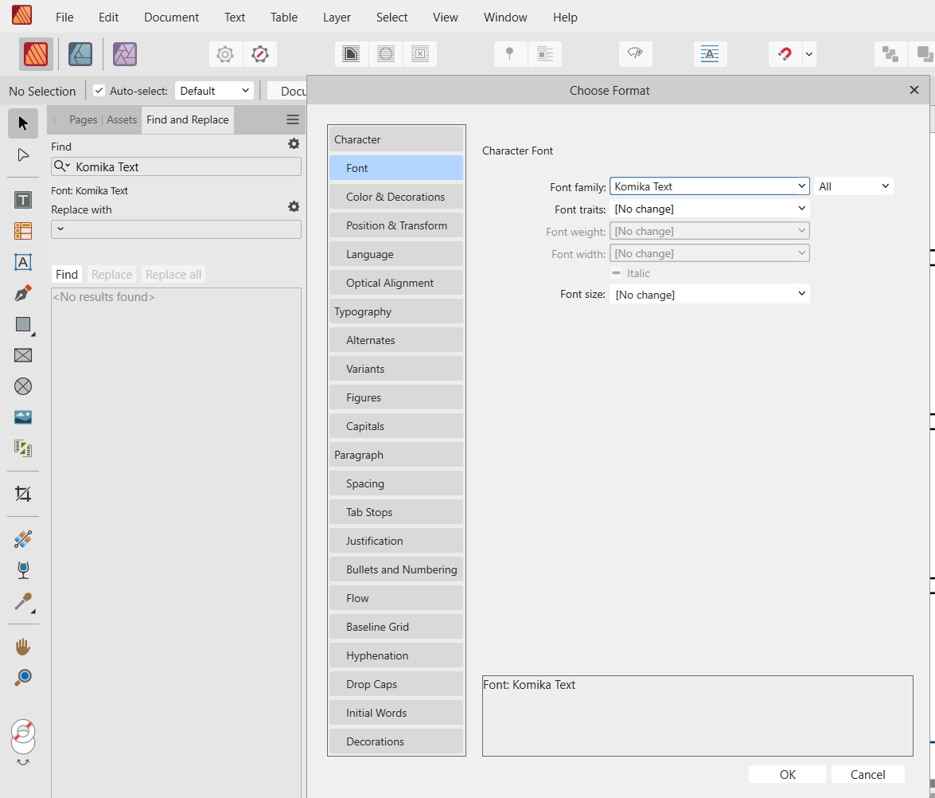The height and width of the screenshot is (798, 935).
Task: Switch to the Pages tab
Action: point(83,120)
